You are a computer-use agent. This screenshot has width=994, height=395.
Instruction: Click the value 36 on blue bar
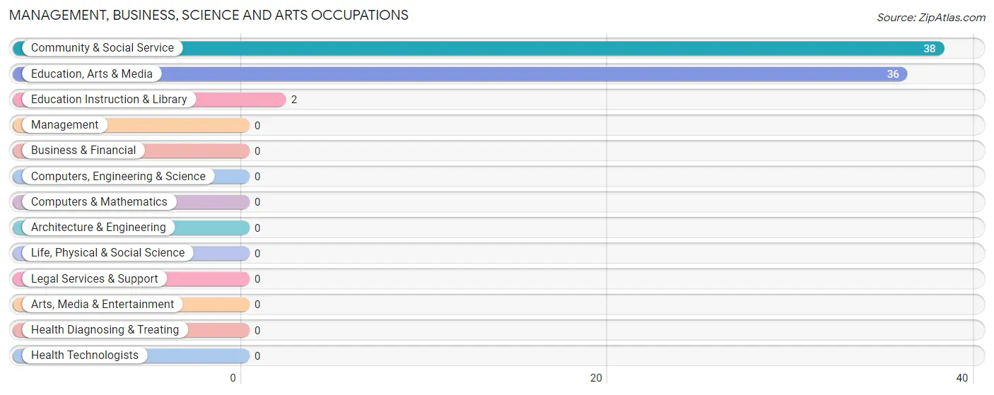(x=893, y=74)
